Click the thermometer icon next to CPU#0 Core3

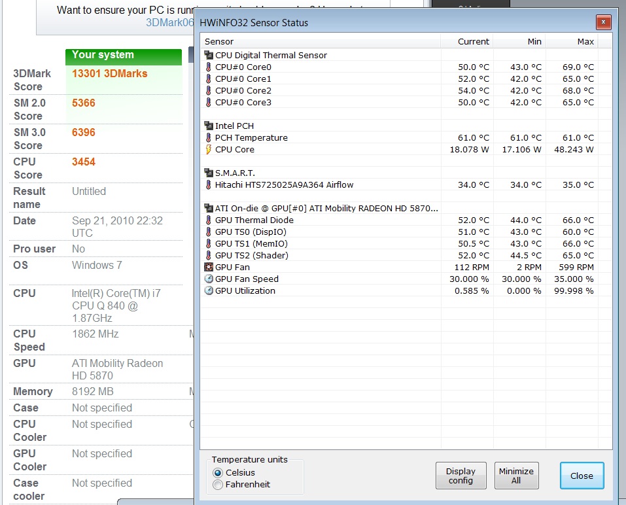point(209,102)
